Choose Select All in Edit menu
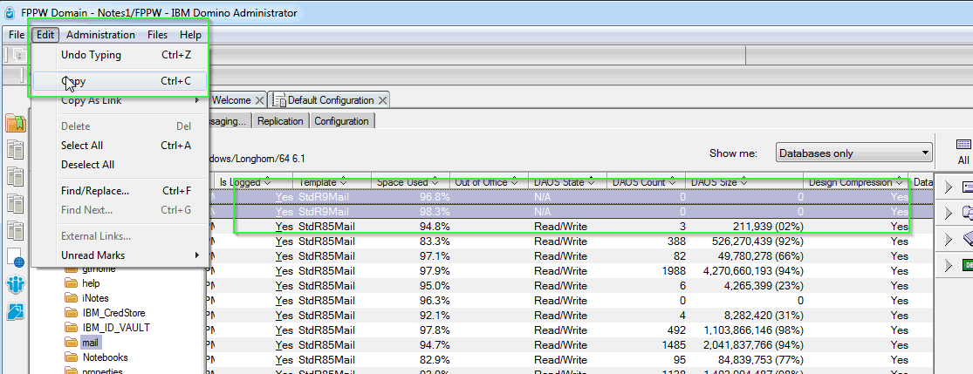973x374 pixels. [x=120, y=145]
